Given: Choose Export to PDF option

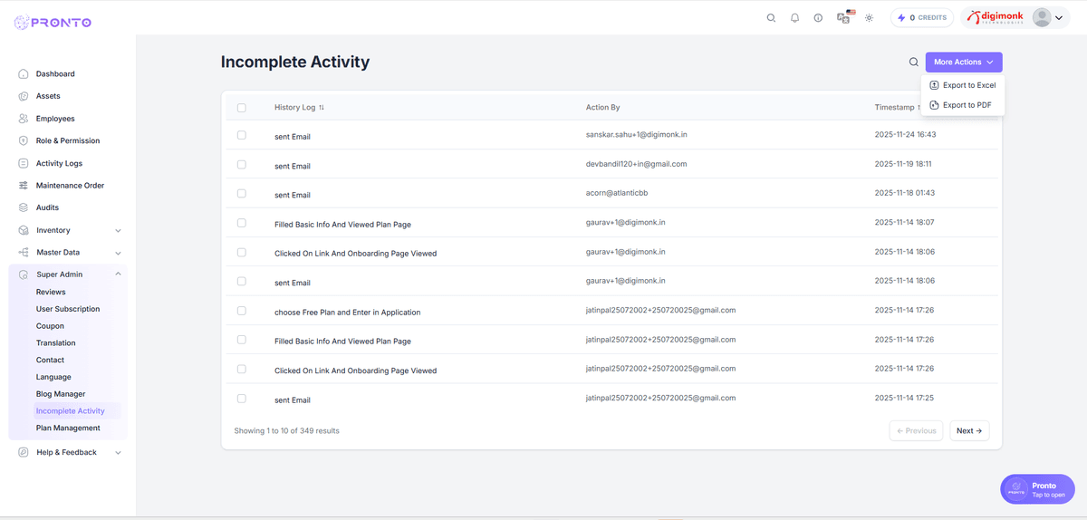Looking at the screenshot, I should [967, 105].
